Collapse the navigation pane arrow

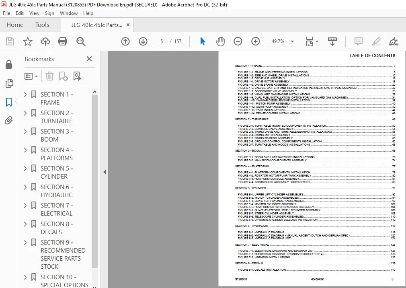click(x=105, y=172)
